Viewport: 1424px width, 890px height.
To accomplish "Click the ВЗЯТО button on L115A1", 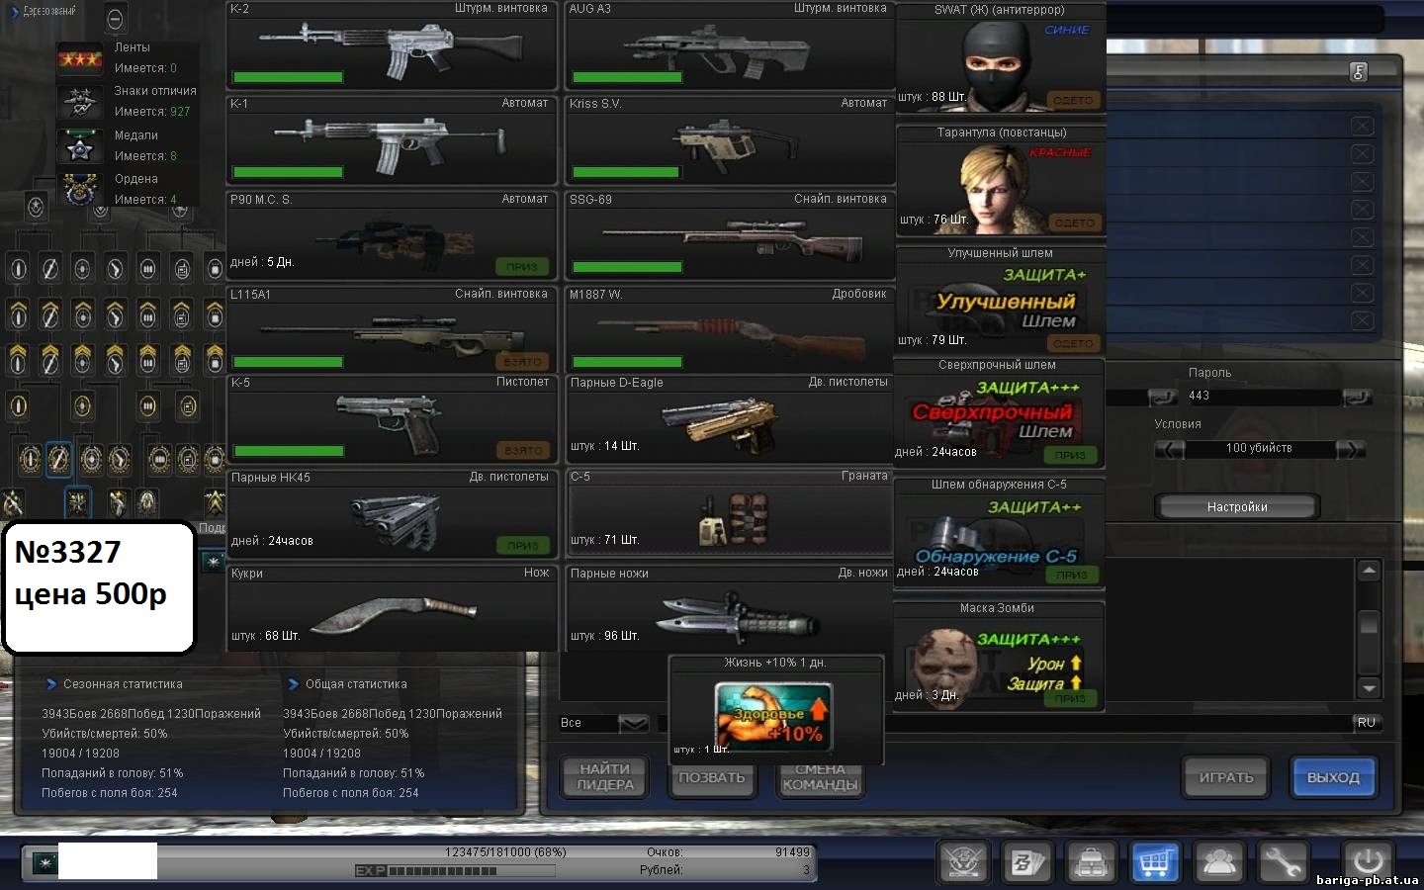I will tap(522, 362).
